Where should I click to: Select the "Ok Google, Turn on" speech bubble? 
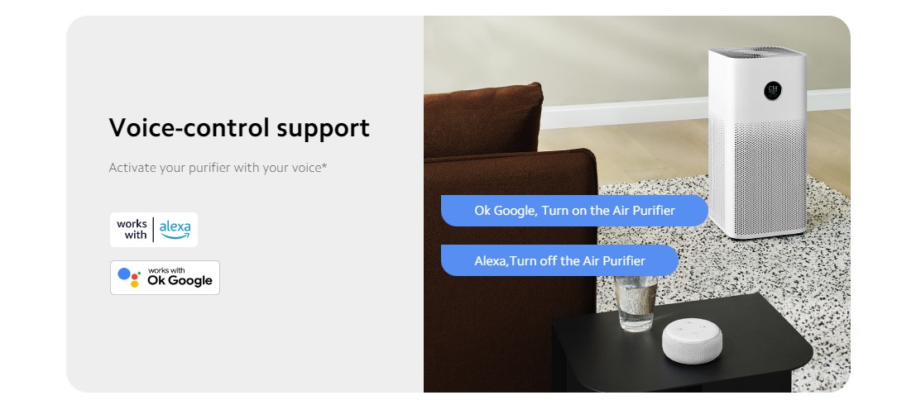573,211
